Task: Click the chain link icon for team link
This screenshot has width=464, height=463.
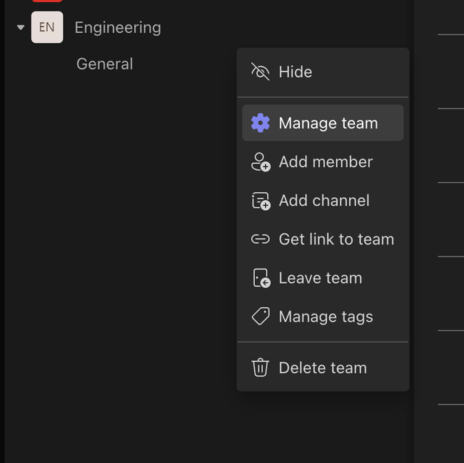Action: 261,239
